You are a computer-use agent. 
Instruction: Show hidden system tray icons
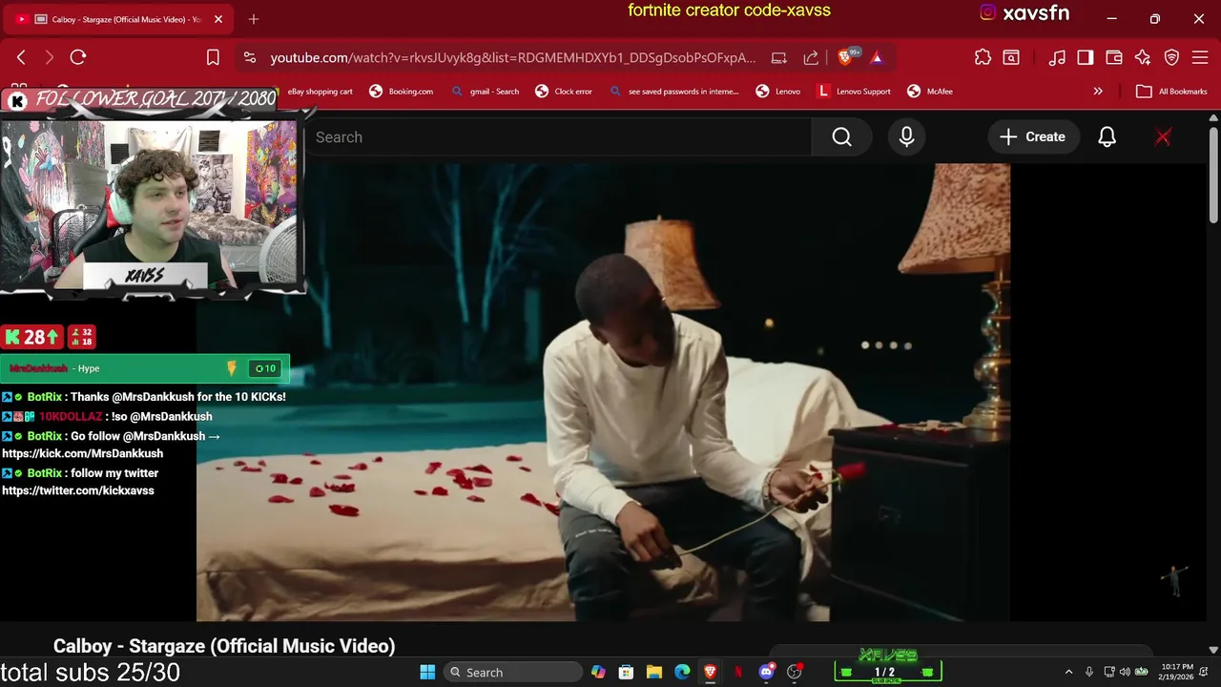coord(1068,672)
